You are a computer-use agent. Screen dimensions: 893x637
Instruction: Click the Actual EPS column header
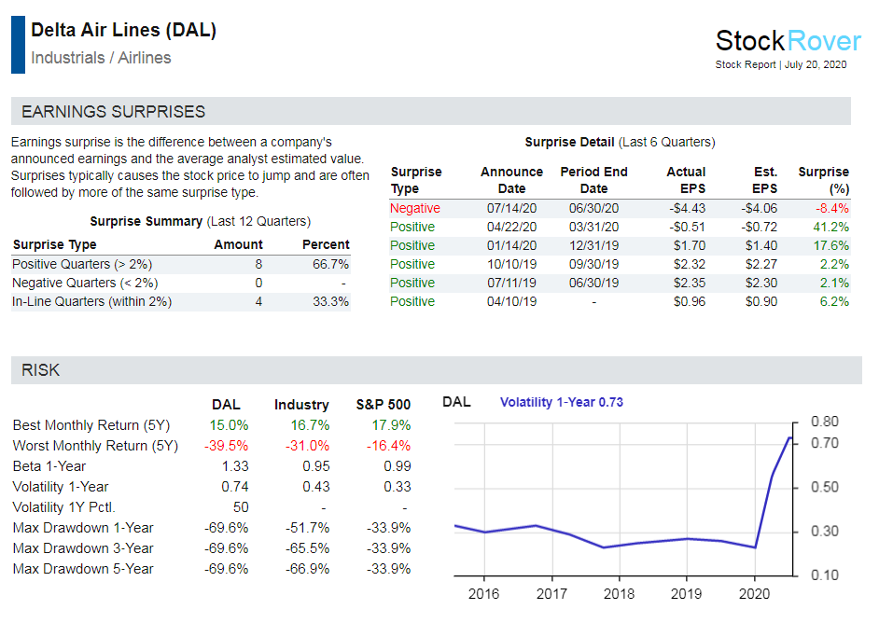click(x=686, y=180)
